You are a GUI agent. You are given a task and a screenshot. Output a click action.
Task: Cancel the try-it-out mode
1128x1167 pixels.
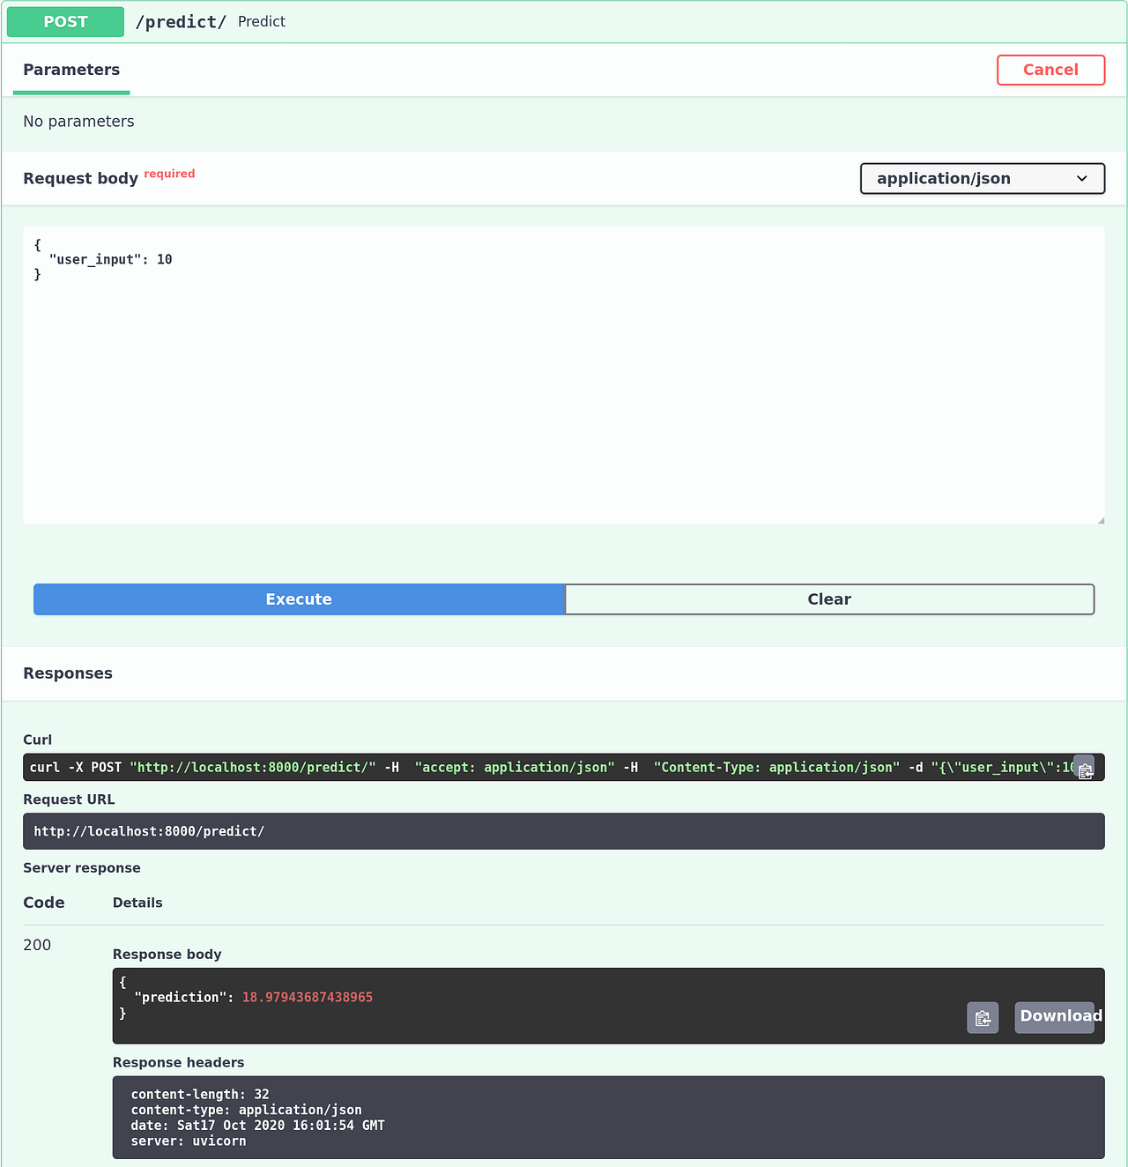(1050, 70)
